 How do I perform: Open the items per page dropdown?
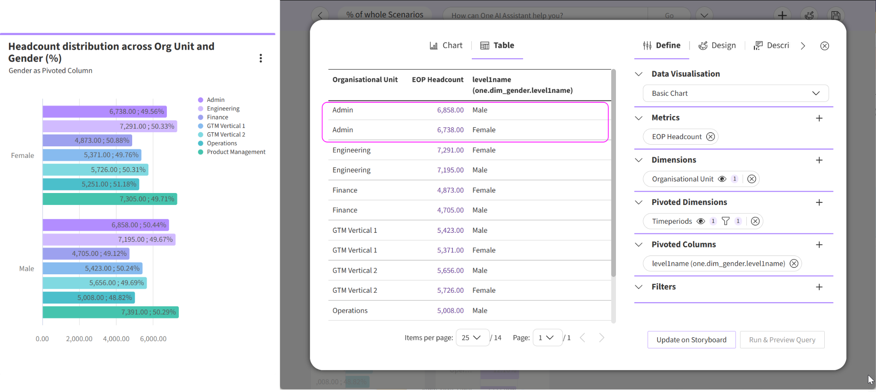[x=472, y=338]
